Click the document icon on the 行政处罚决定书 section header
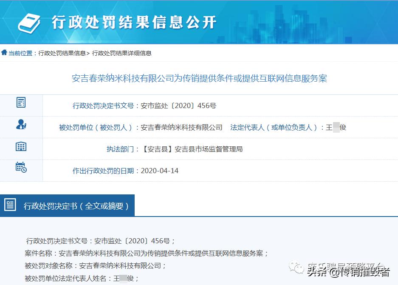398x285 pixels. point(11,204)
